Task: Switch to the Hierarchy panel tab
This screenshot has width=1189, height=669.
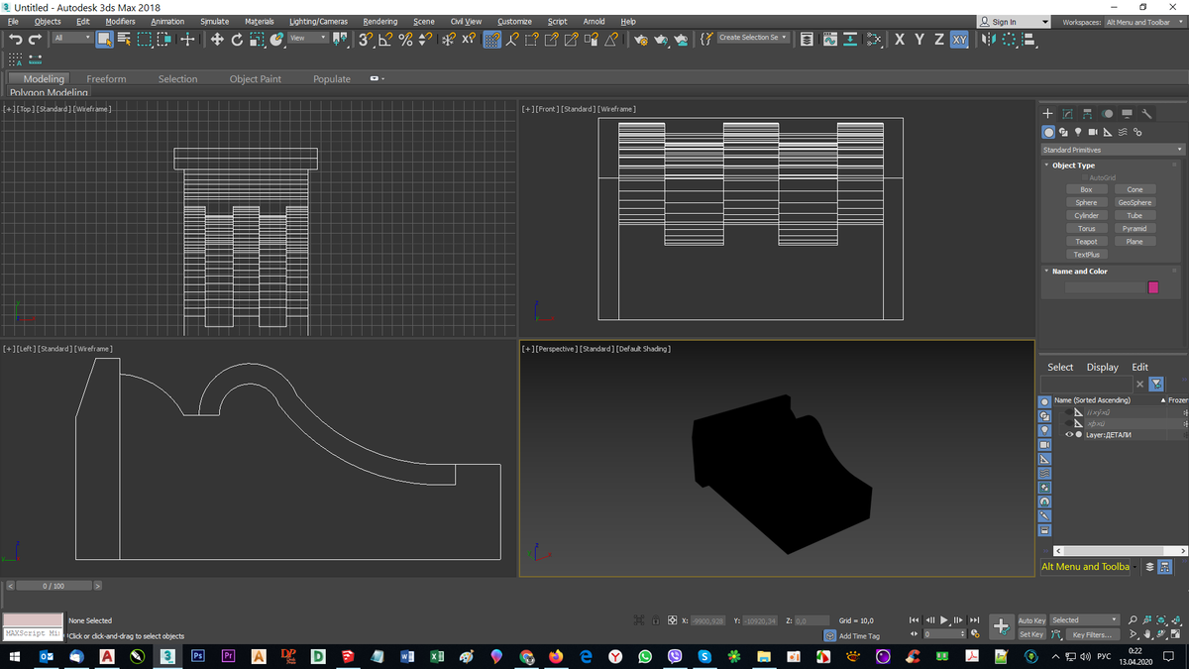Action: click(x=1088, y=113)
